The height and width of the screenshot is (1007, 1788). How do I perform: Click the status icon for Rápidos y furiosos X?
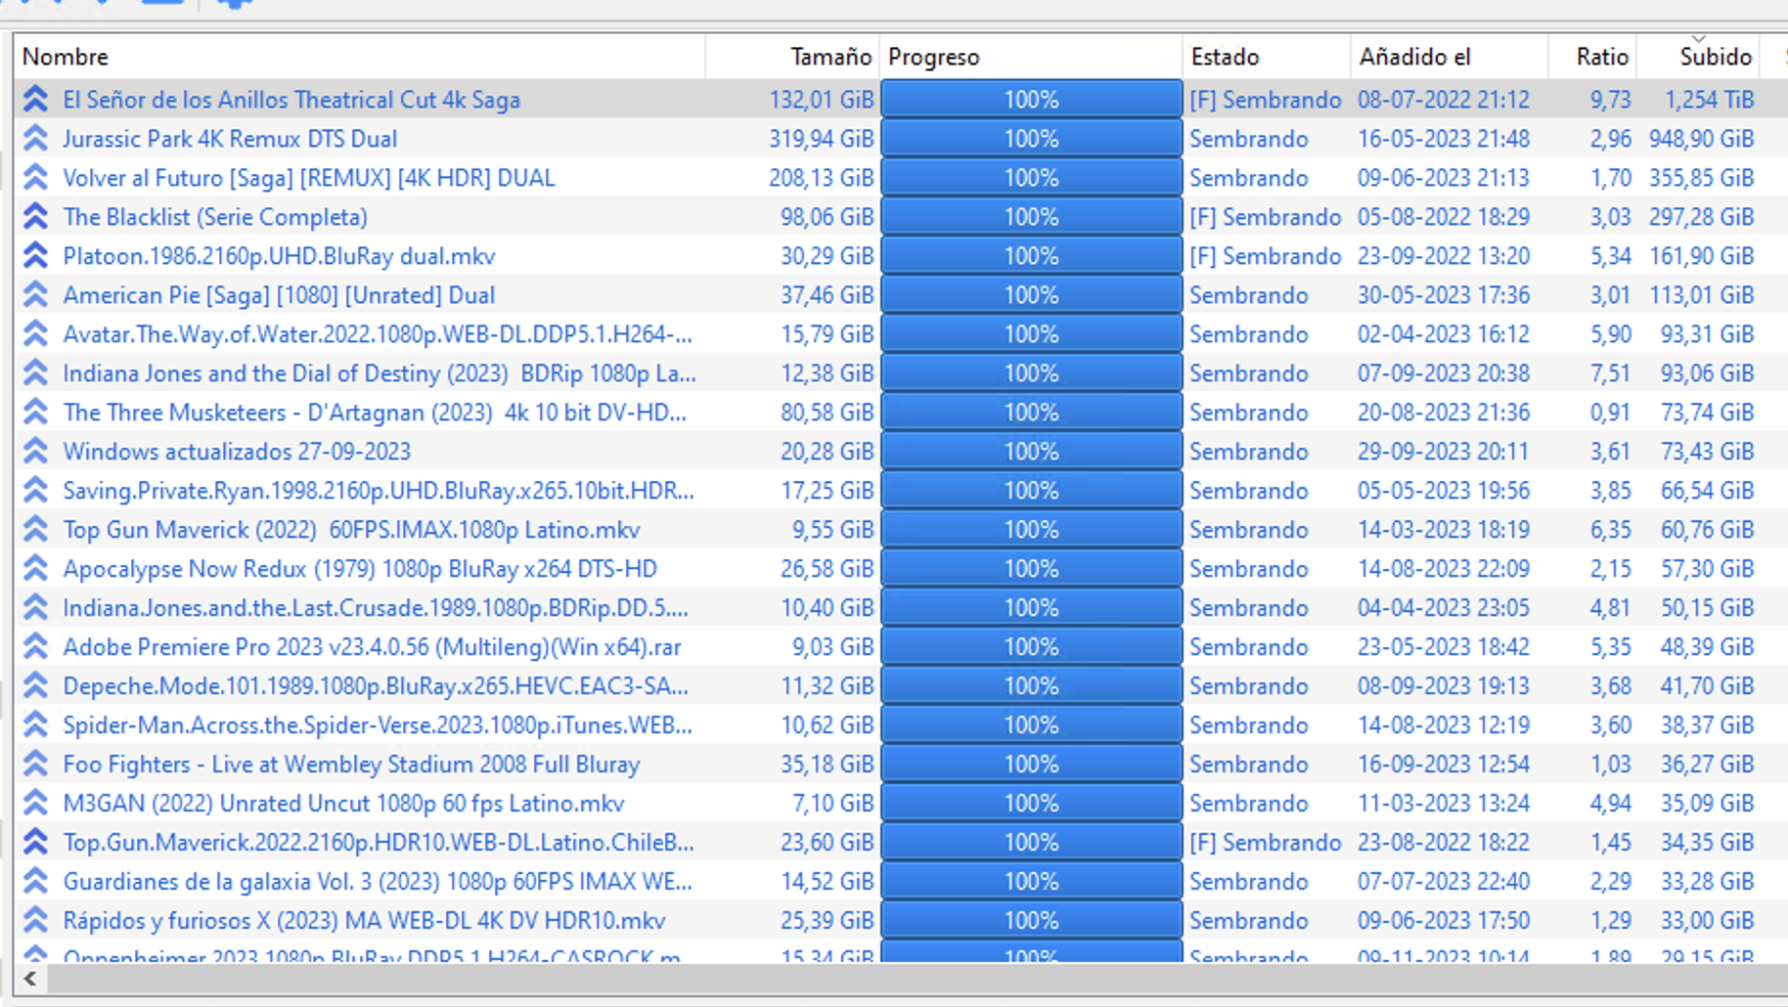35,920
